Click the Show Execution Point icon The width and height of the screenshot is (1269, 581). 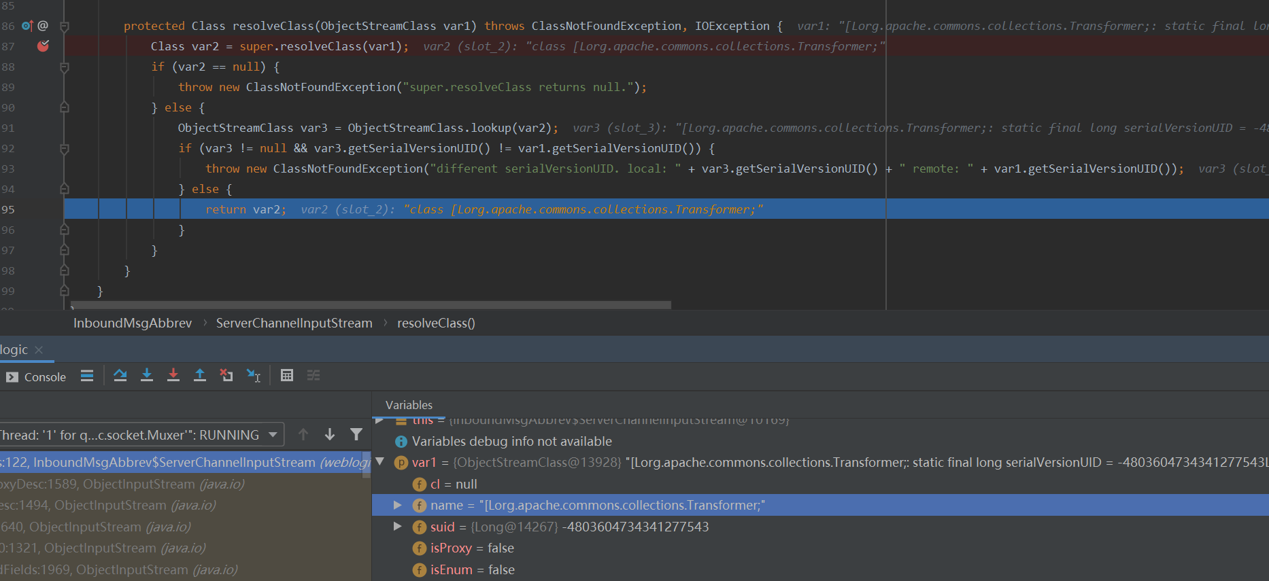87,376
